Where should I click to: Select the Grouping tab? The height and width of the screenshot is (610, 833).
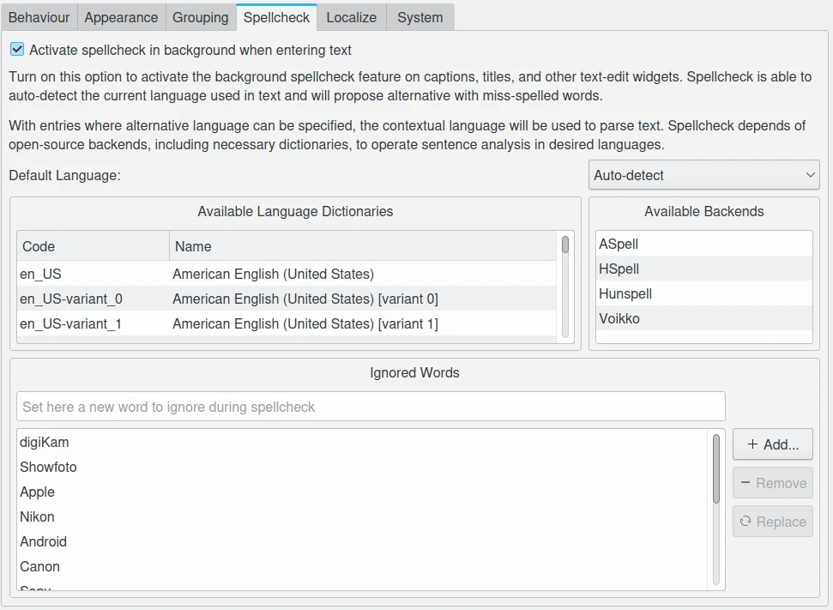pyautogui.click(x=200, y=17)
